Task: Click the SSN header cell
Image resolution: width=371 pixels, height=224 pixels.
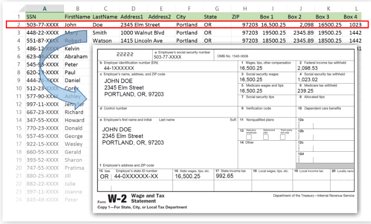Action: click(x=43, y=17)
